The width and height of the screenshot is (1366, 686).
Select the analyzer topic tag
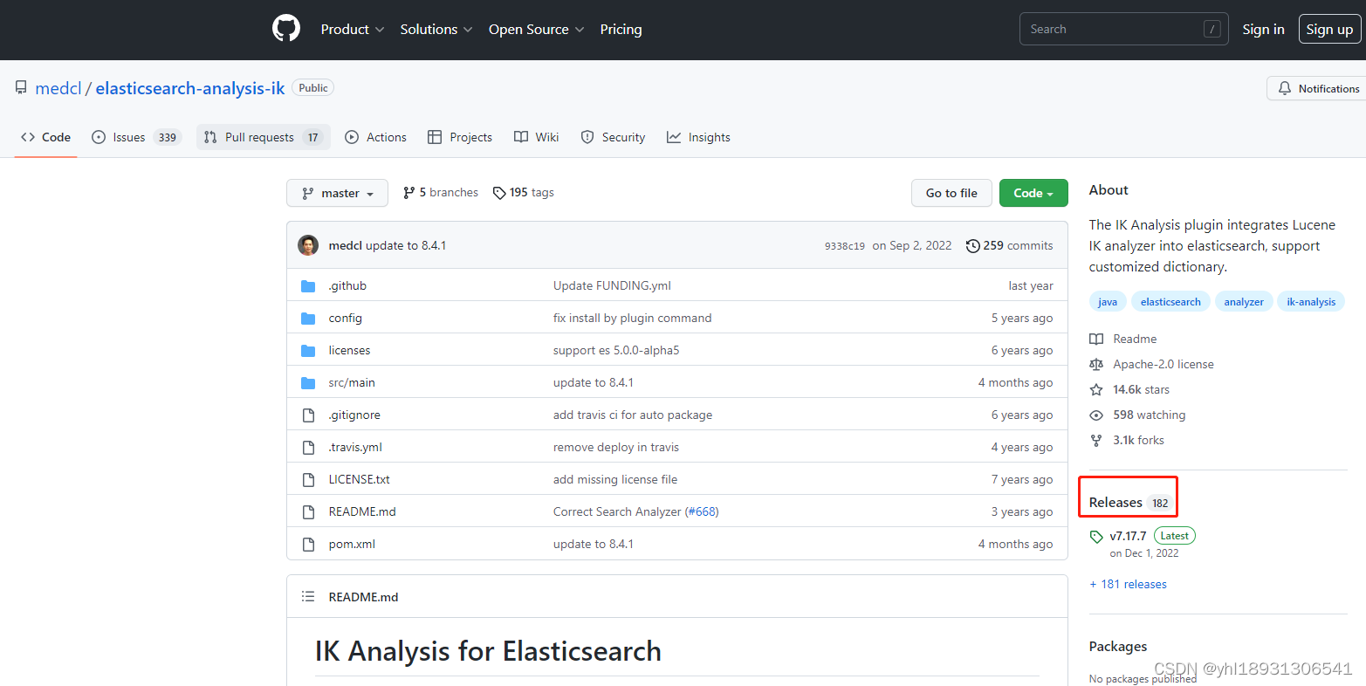pyautogui.click(x=1244, y=302)
